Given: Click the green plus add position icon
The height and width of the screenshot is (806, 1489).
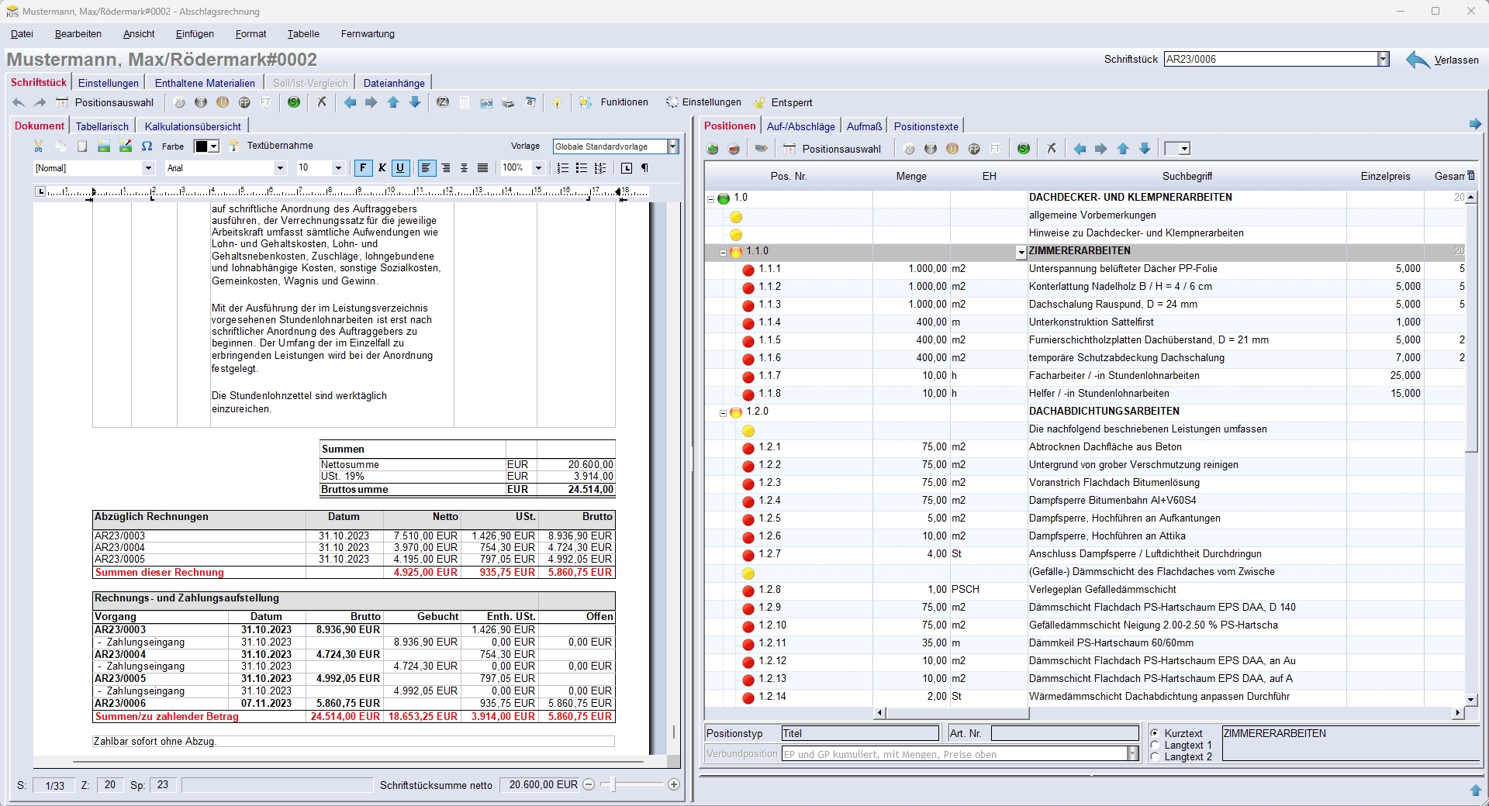Looking at the screenshot, I should [712, 149].
